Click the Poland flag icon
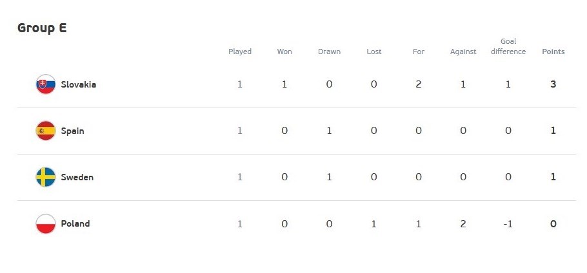This screenshot has height=273, width=587. point(46,224)
